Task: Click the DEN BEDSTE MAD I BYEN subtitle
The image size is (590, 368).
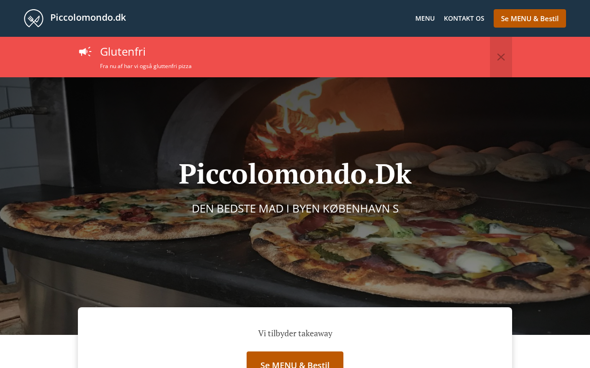Action: pyautogui.click(x=295, y=208)
